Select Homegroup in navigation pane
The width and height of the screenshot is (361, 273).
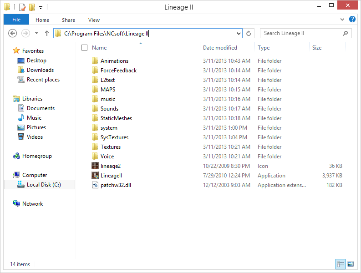[37, 156]
